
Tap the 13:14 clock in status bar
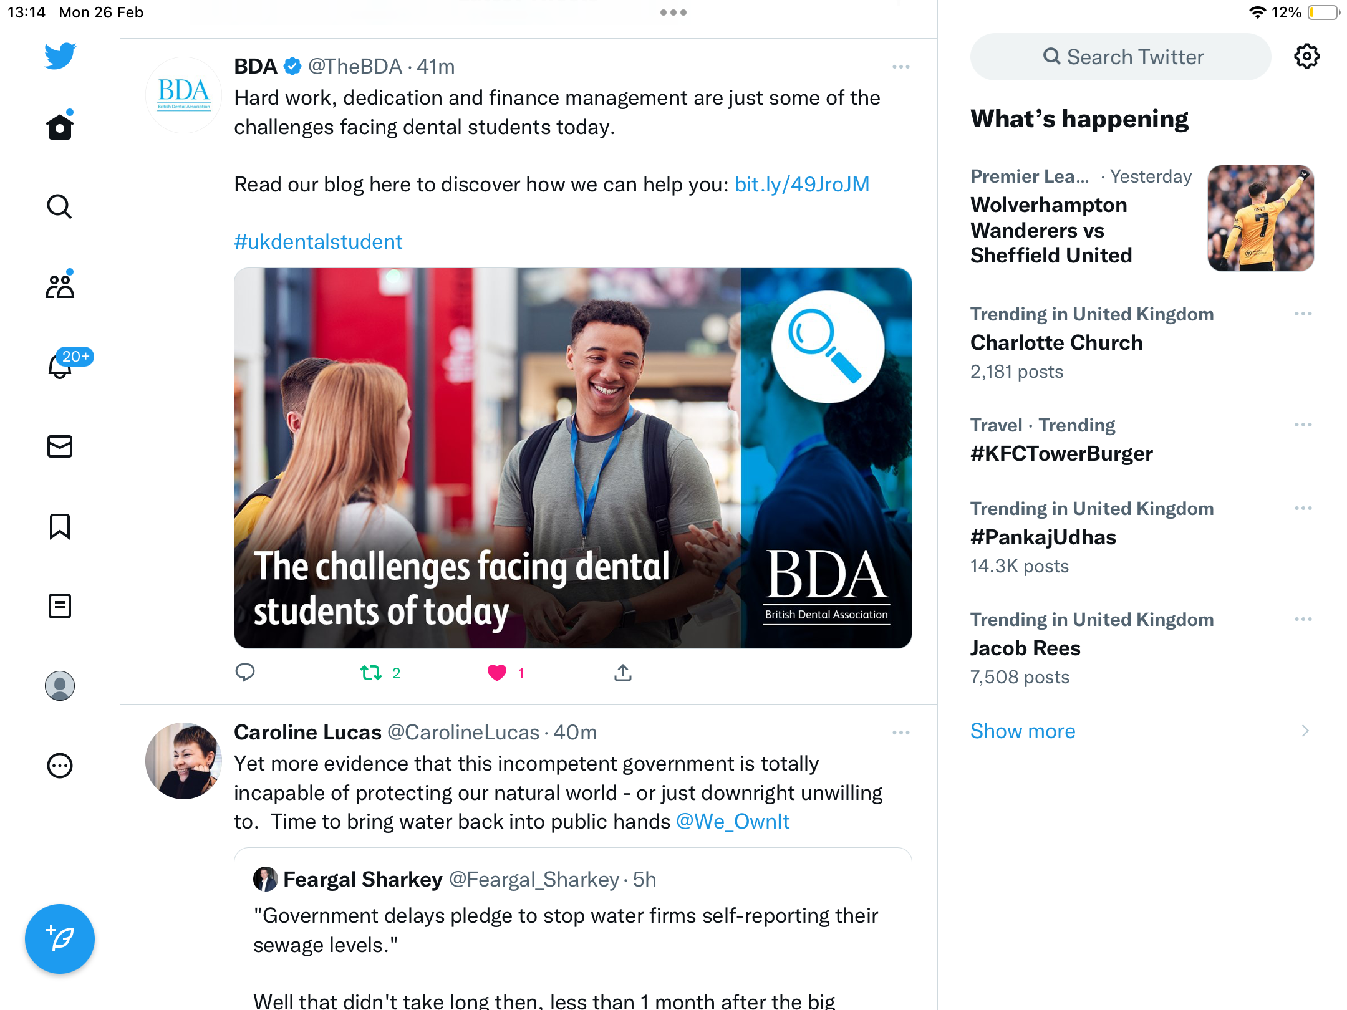(26, 12)
